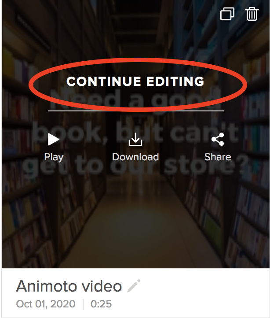270x318 pixels.
Task: Click the Share network icon
Action: click(218, 139)
